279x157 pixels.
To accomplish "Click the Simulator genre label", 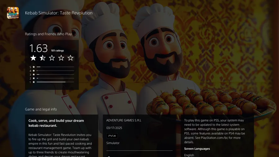I will tap(113, 143).
